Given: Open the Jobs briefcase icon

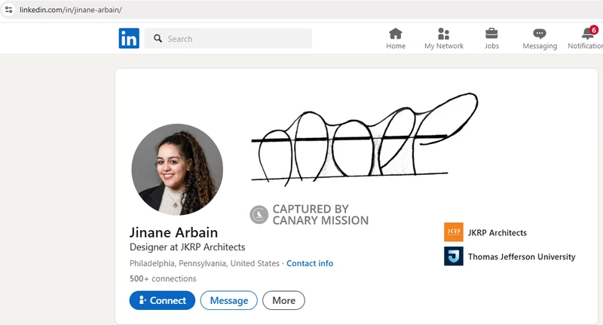Looking at the screenshot, I should pyautogui.click(x=491, y=33).
